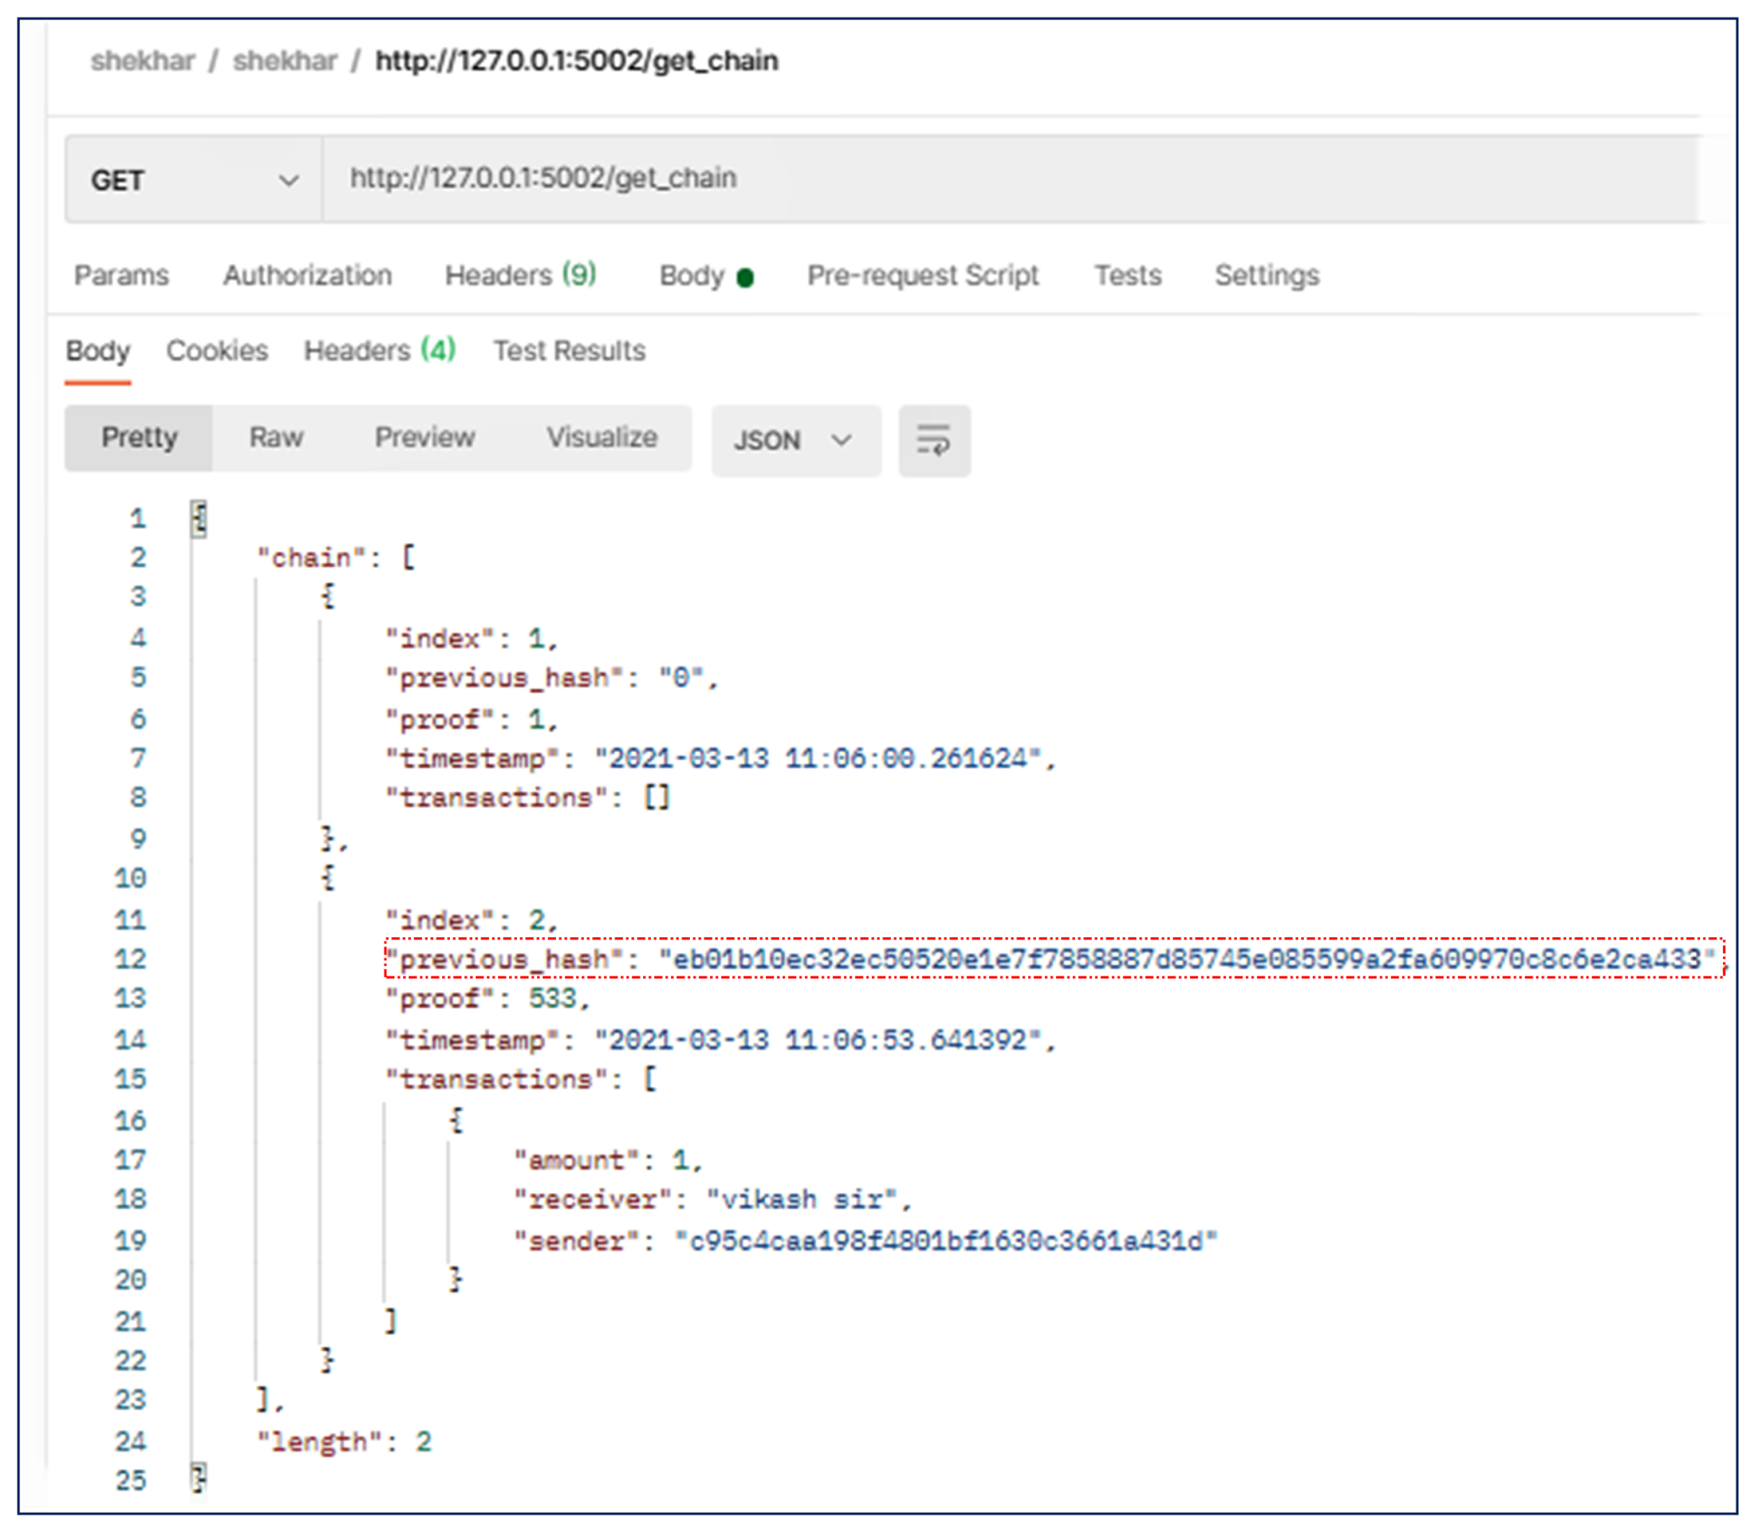1755x1534 pixels.
Task: Open the request Settings tab
Action: tap(1266, 275)
